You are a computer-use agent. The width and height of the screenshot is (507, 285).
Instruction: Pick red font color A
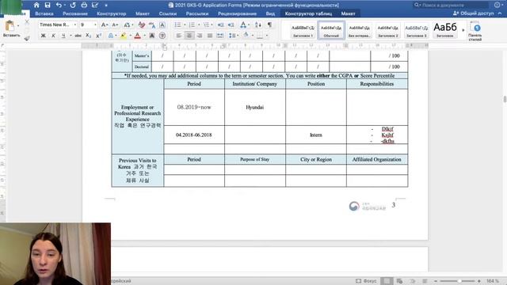click(x=137, y=36)
